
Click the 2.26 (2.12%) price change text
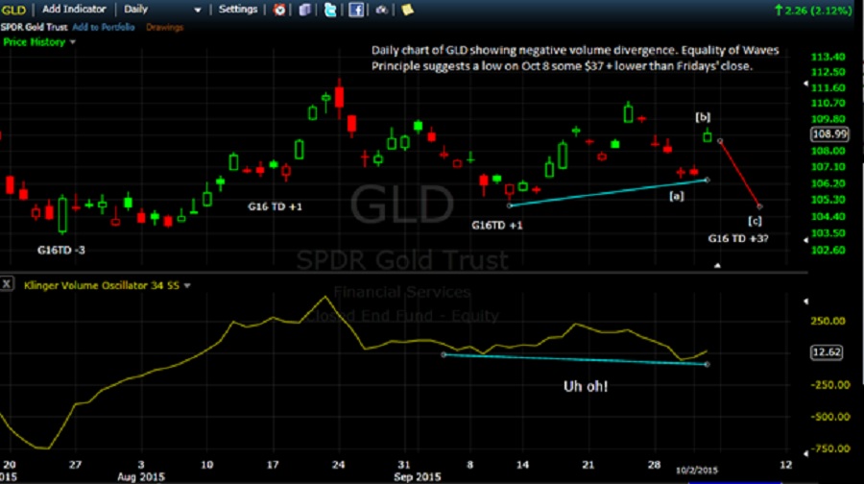pos(813,10)
